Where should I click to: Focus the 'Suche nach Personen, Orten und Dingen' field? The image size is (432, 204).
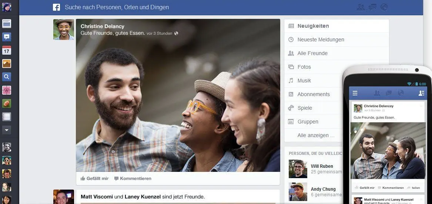117,7
